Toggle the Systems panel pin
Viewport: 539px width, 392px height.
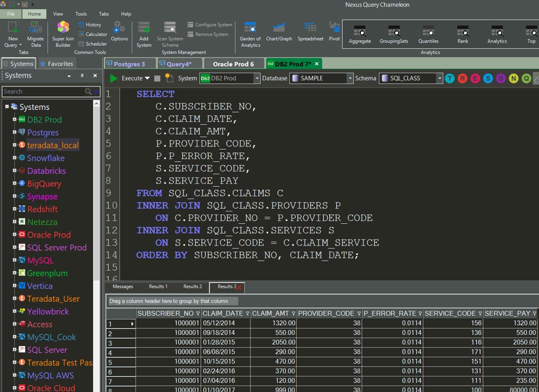tap(82, 76)
